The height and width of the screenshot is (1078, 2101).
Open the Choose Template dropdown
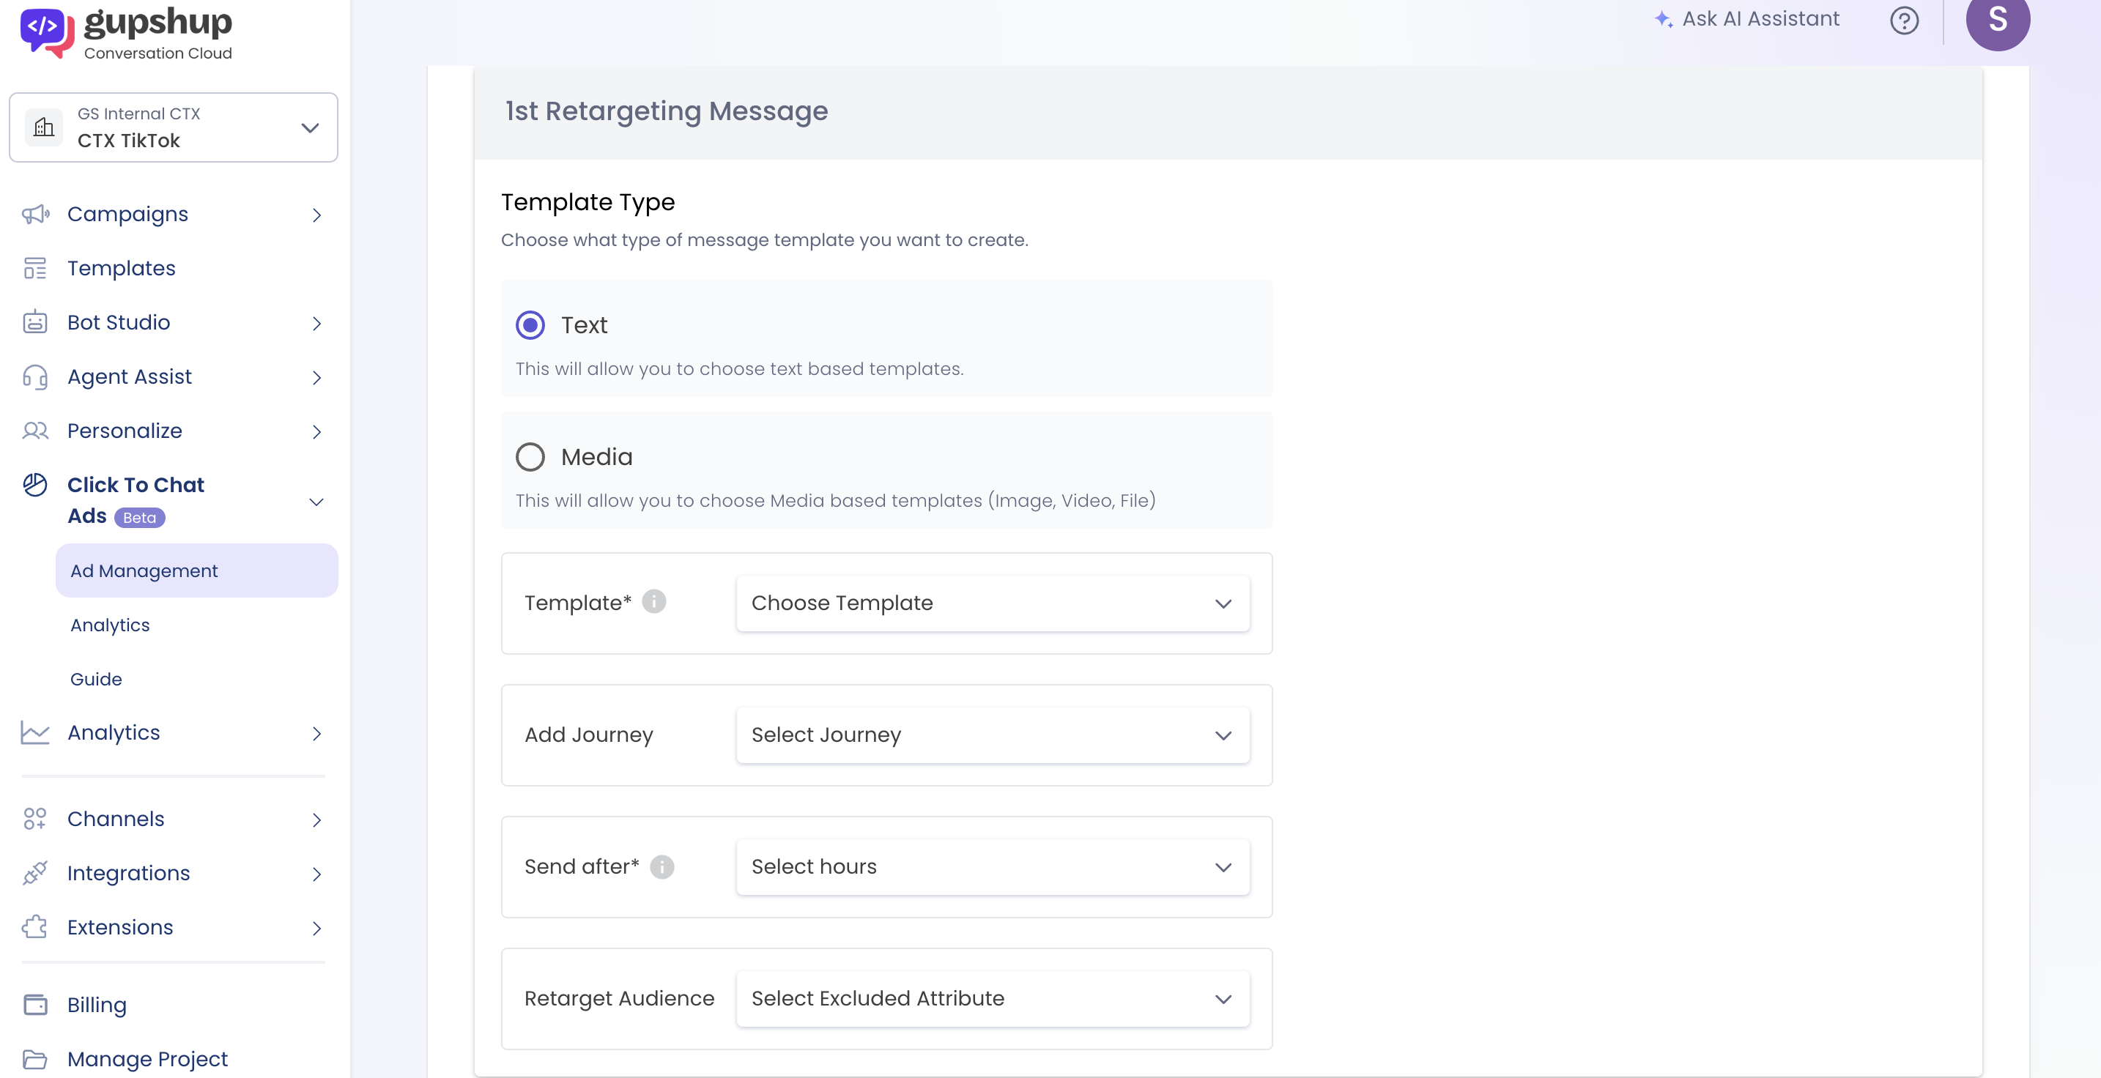pos(992,603)
